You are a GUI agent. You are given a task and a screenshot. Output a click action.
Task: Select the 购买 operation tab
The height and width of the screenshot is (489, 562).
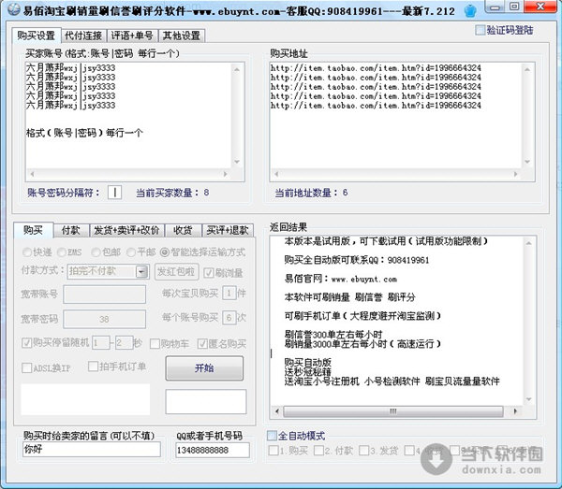tap(33, 230)
